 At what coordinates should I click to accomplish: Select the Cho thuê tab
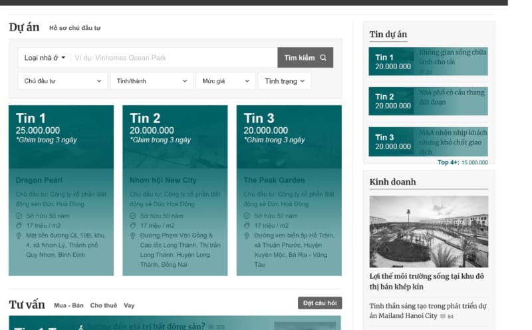pyautogui.click(x=103, y=305)
